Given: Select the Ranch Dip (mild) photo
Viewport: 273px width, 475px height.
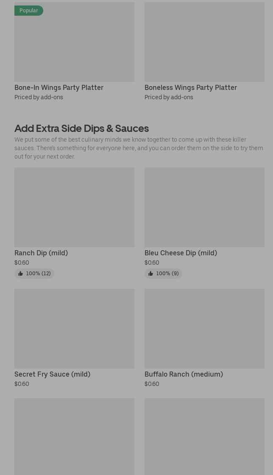Looking at the screenshot, I should coord(74,207).
